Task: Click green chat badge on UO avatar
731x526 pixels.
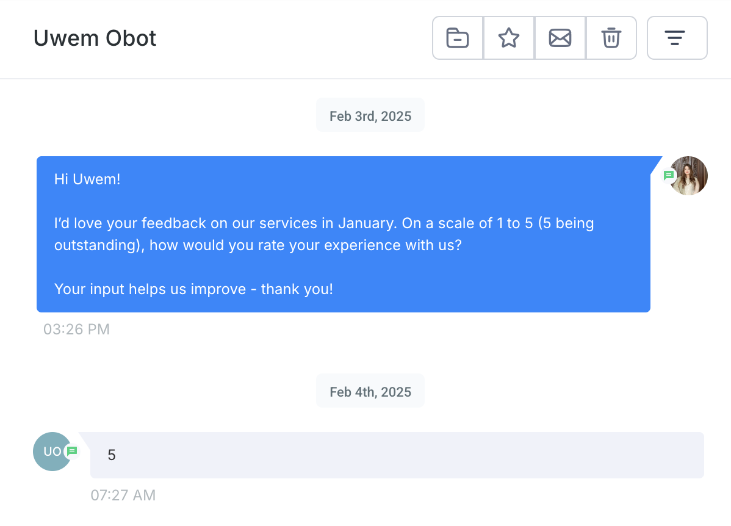Action: [x=72, y=451]
